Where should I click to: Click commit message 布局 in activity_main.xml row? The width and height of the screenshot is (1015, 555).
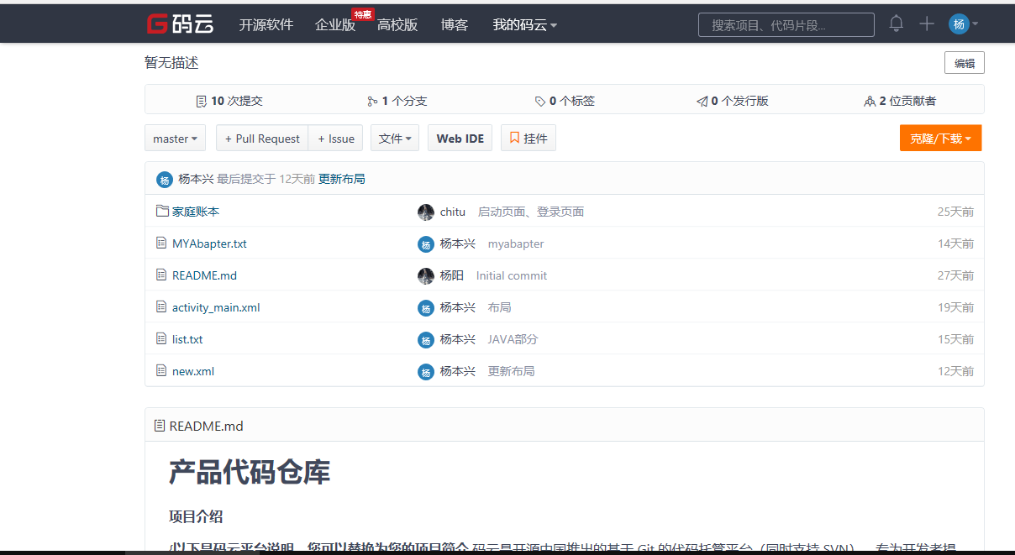pos(499,307)
